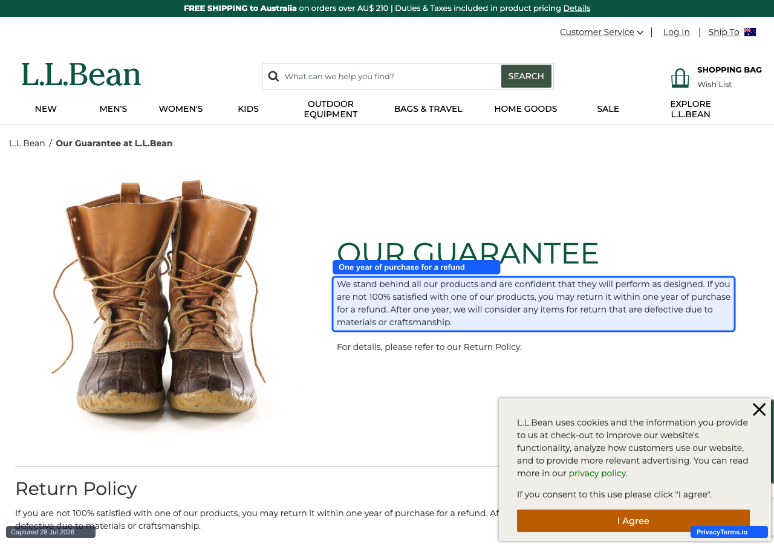Open the KIDS menu
This screenshot has width=774, height=544.
[x=248, y=109]
